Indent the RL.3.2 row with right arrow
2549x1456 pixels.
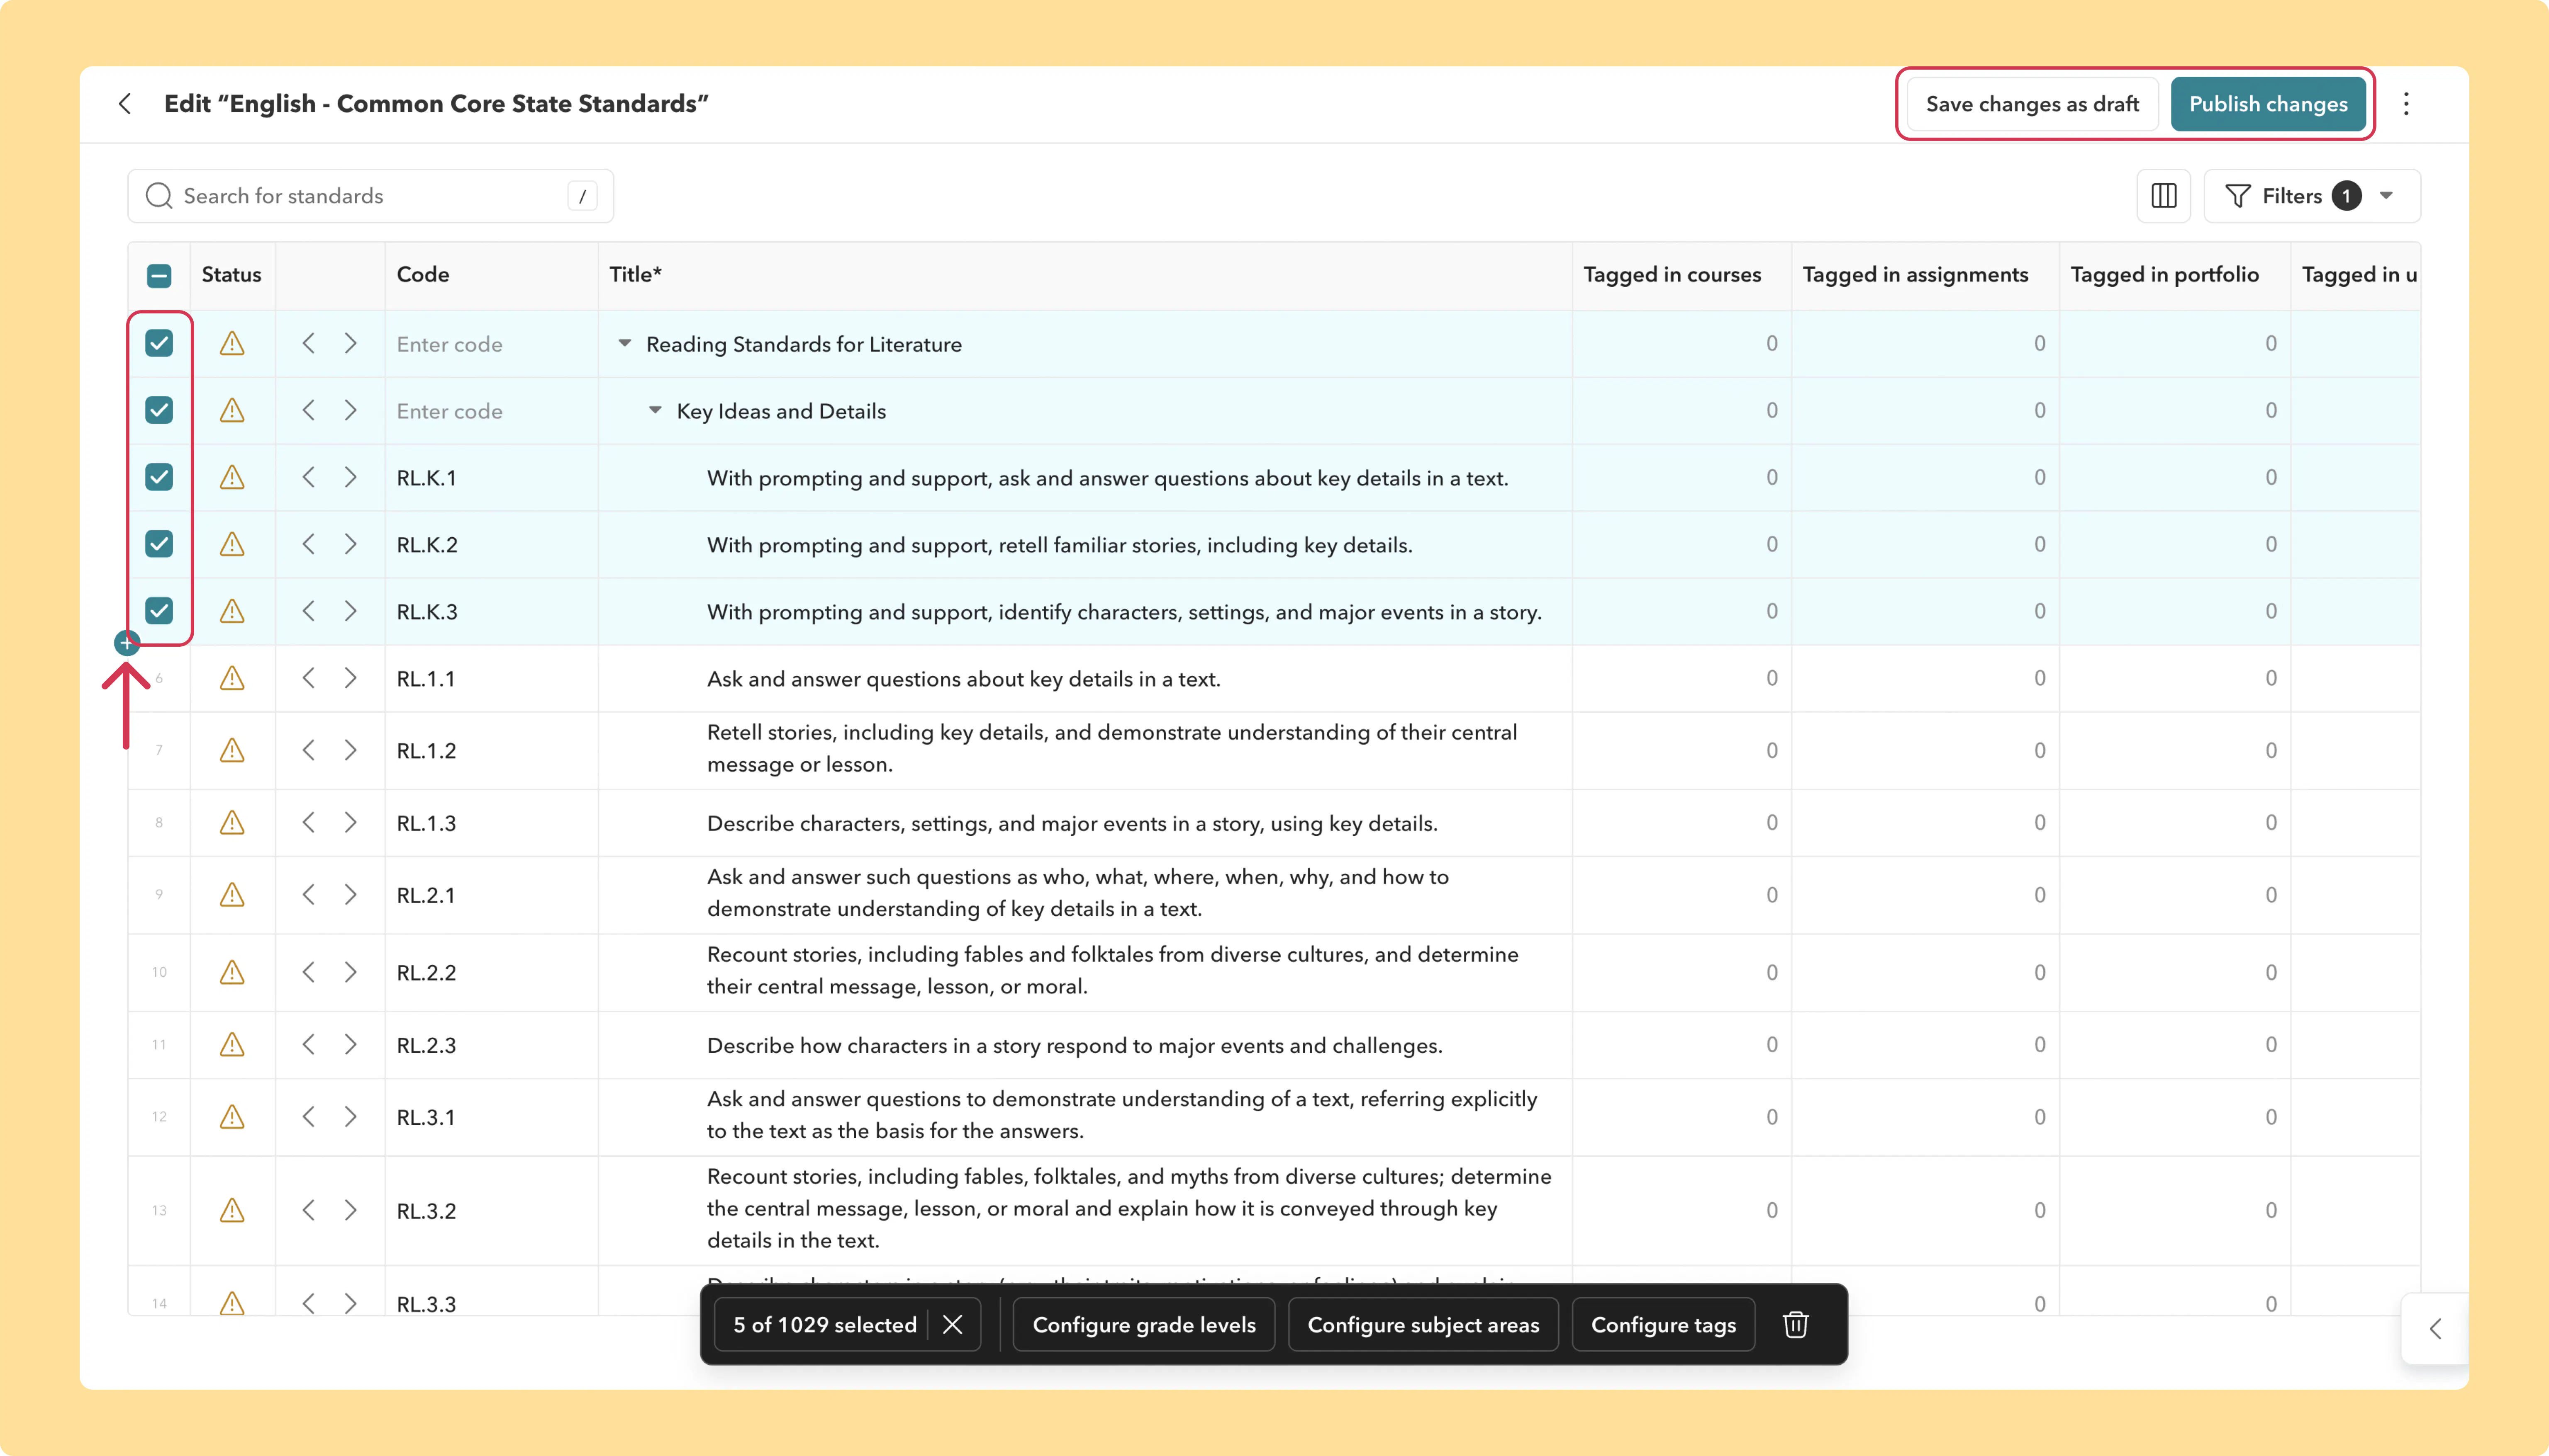pyautogui.click(x=350, y=1211)
